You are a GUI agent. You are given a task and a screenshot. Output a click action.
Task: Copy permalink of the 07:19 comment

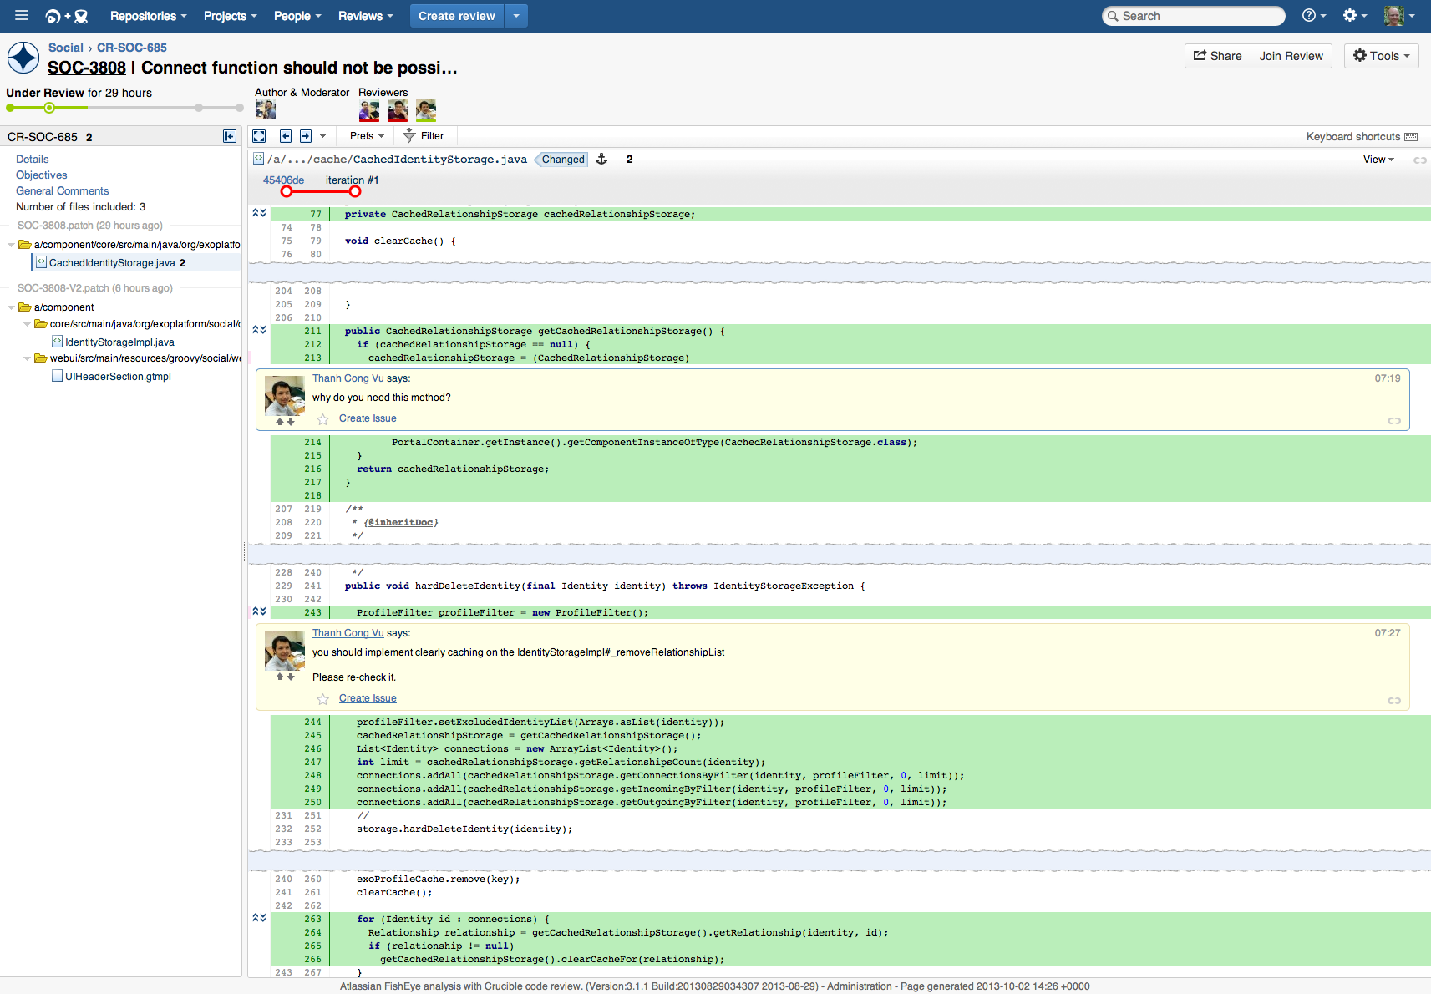1394,421
